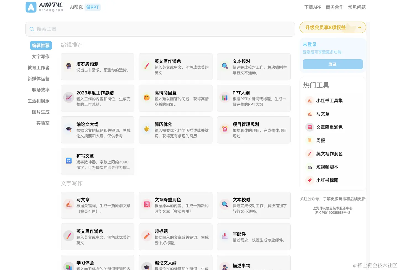
Task: Click 升级会员享8项权益 button
Action: click(x=333, y=27)
